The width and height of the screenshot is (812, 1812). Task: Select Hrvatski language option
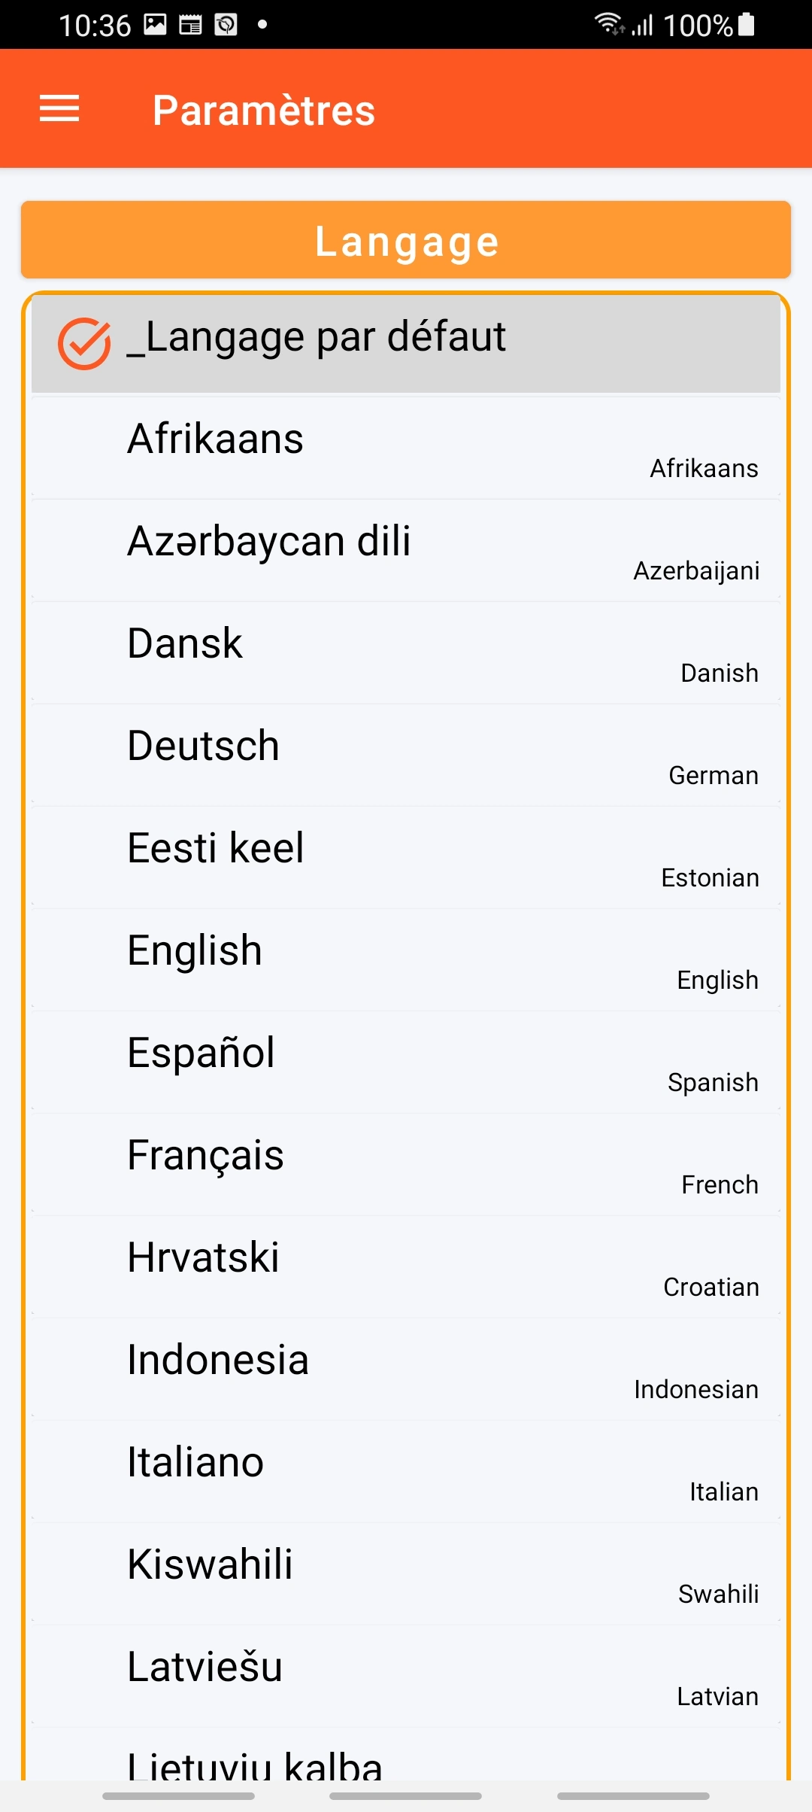(x=406, y=1267)
